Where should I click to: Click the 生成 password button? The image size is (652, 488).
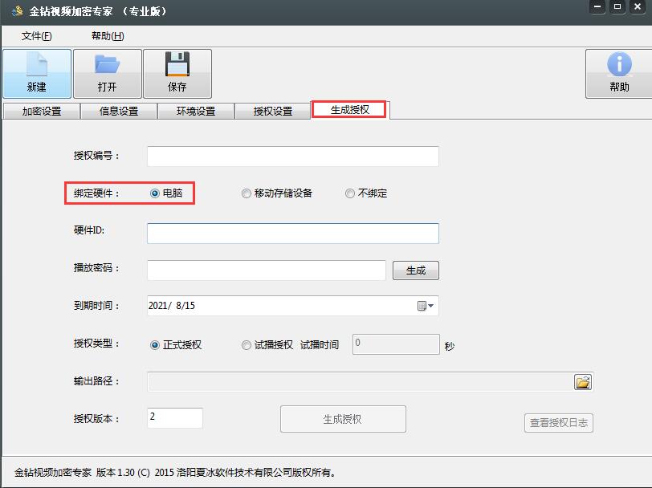(416, 270)
